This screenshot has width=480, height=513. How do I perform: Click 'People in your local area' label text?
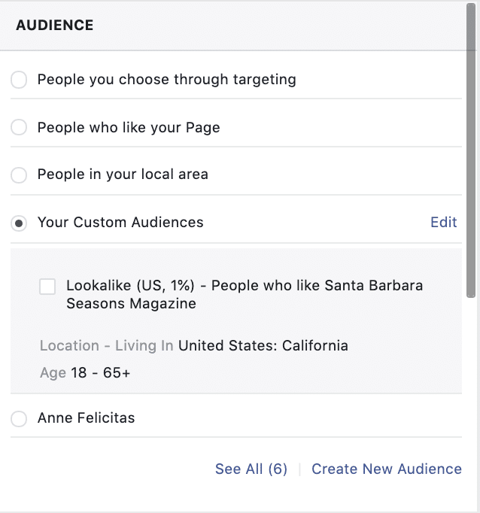click(x=123, y=175)
